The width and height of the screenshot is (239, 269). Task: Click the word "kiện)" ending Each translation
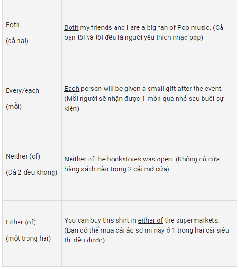point(71,108)
